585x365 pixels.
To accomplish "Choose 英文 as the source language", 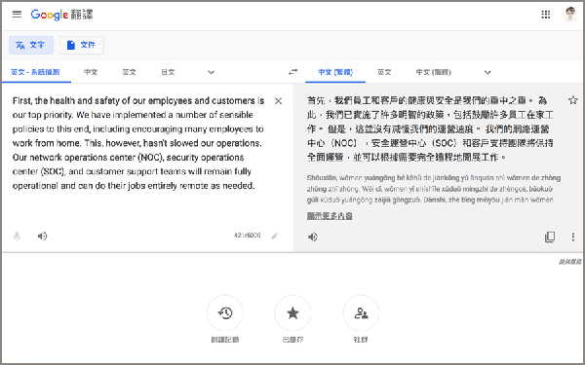I will pos(129,72).
